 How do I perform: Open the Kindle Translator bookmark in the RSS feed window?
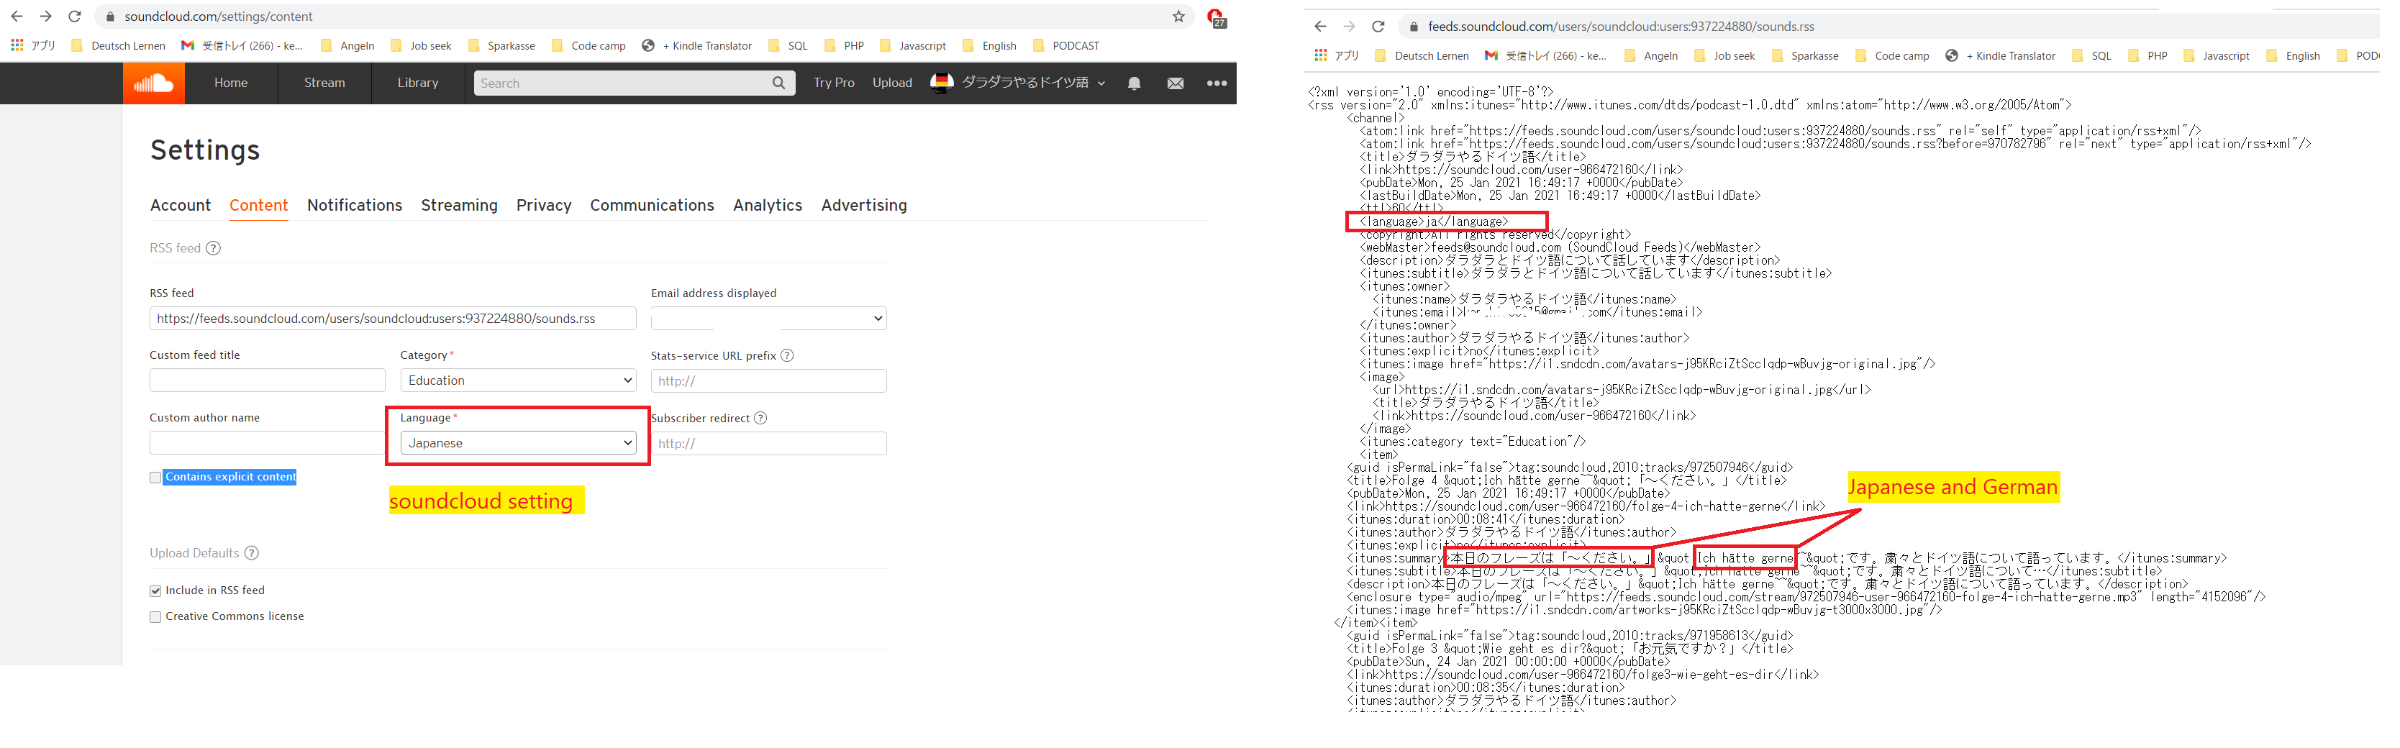2001,56
